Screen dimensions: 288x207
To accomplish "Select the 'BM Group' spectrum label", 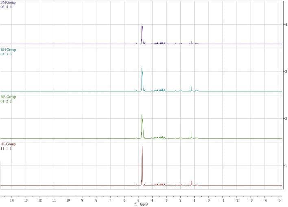I will 8,2.
